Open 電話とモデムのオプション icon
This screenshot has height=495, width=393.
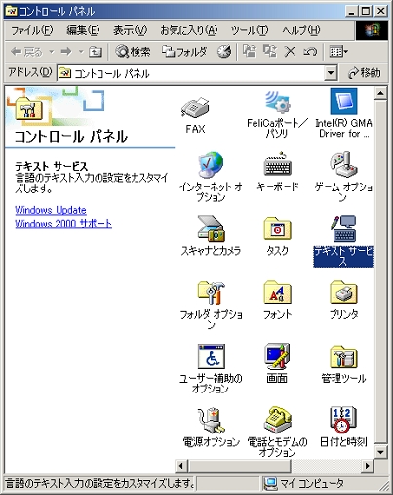click(x=277, y=420)
